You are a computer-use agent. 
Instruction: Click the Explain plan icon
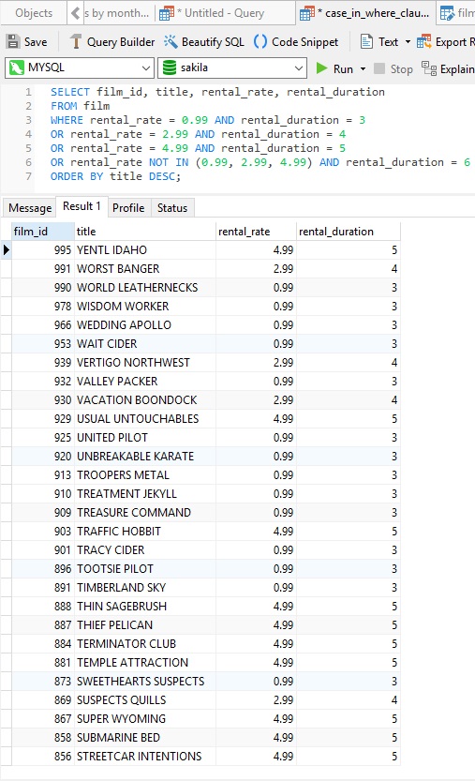(429, 68)
